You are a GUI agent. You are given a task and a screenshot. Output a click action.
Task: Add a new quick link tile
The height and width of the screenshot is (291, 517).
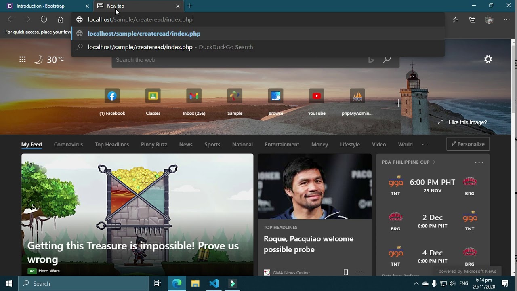[398, 103]
